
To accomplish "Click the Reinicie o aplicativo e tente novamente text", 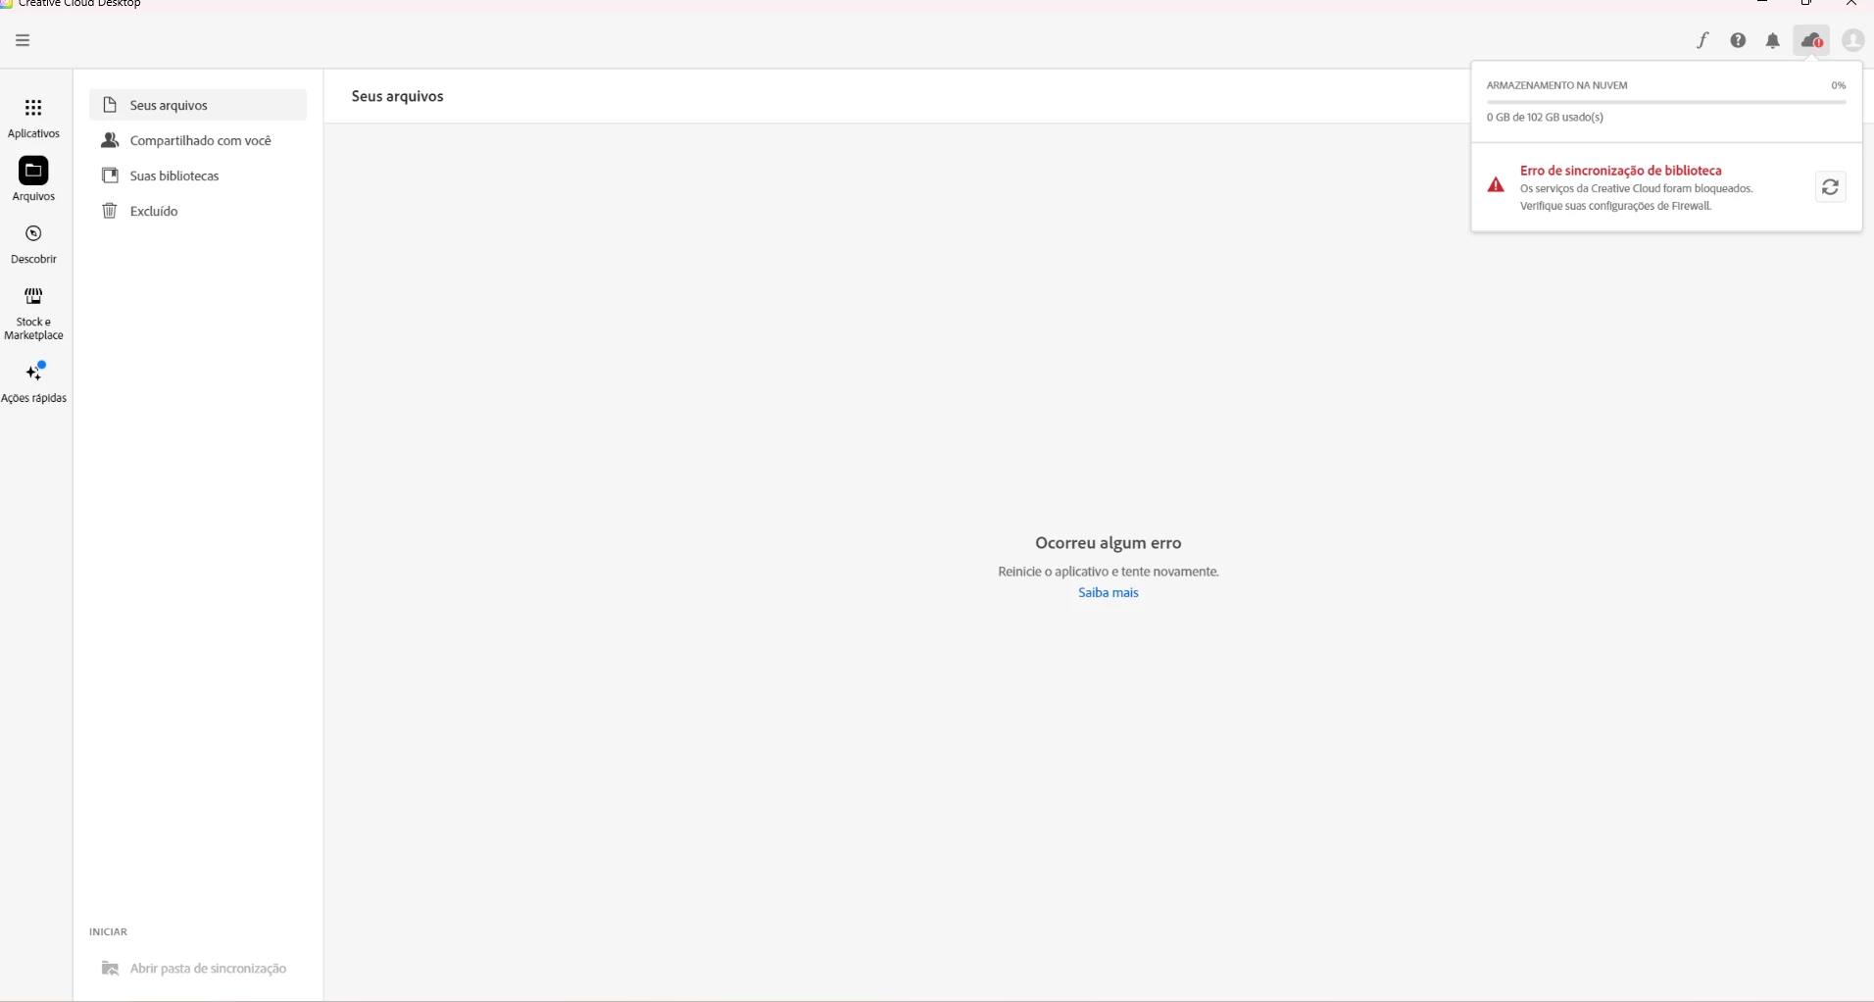I will coord(1108,572).
